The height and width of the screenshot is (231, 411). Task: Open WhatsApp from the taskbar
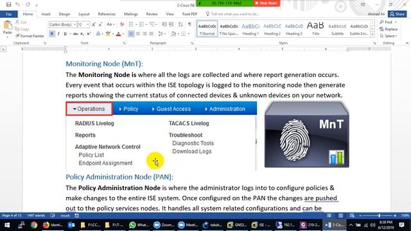pyautogui.click(x=139, y=225)
